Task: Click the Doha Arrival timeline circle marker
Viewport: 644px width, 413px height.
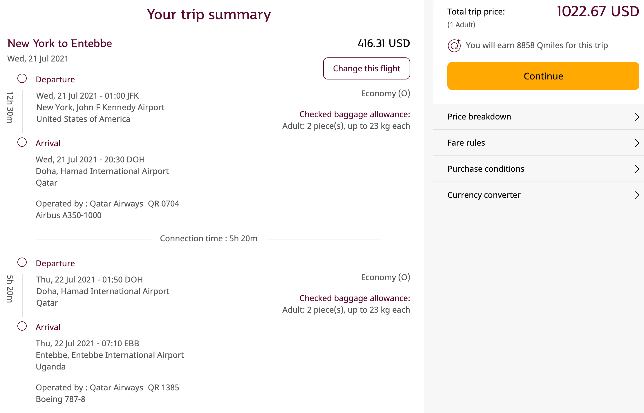Action: click(22, 142)
